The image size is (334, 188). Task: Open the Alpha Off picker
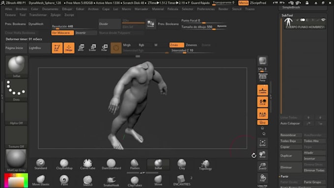click(16, 113)
